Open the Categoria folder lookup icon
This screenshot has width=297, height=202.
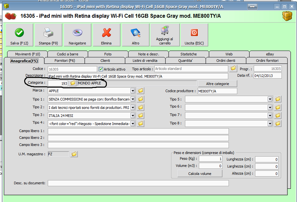(x=73, y=83)
